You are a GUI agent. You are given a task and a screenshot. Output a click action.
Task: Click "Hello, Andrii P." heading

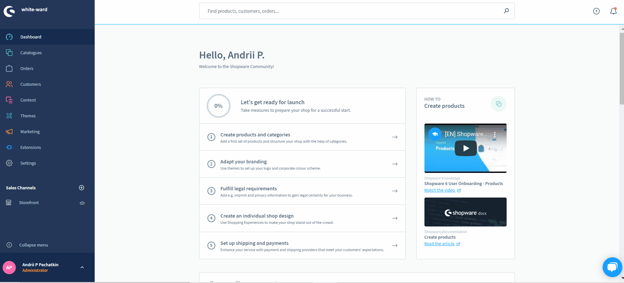[232, 55]
